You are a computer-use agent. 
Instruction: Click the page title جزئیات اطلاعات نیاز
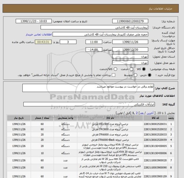[160, 9]
